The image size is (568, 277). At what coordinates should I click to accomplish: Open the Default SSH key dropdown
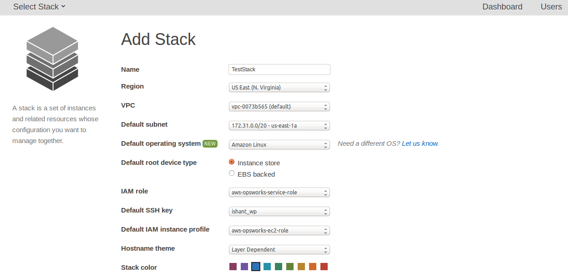pyautogui.click(x=279, y=212)
